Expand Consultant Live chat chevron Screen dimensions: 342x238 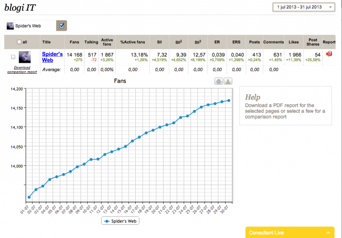coord(328,233)
